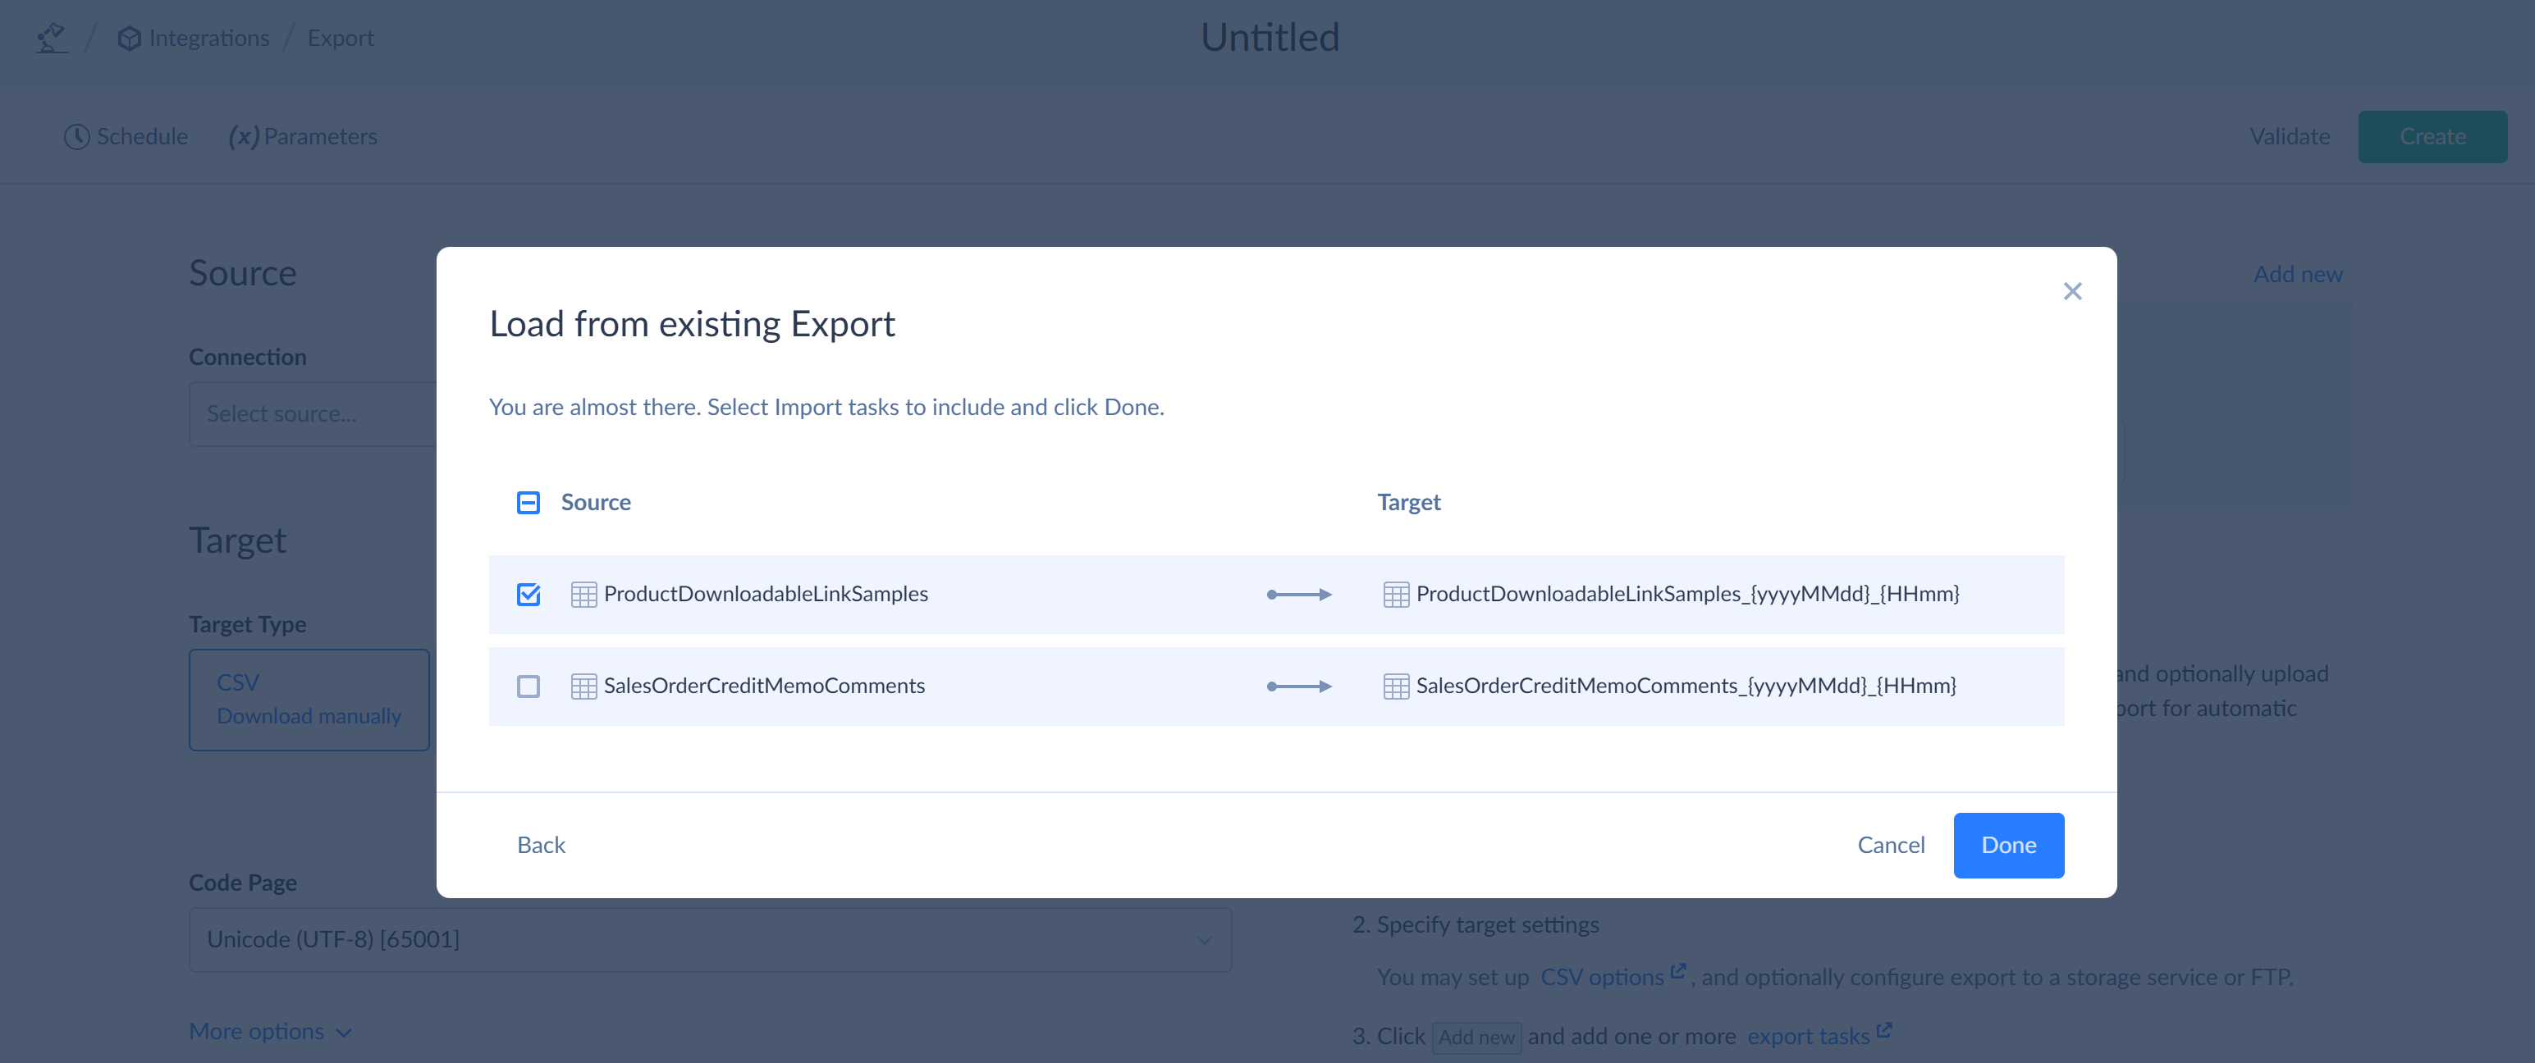This screenshot has width=2535, height=1063.
Task: Click the inline Add new hint label
Action: (x=1476, y=1038)
